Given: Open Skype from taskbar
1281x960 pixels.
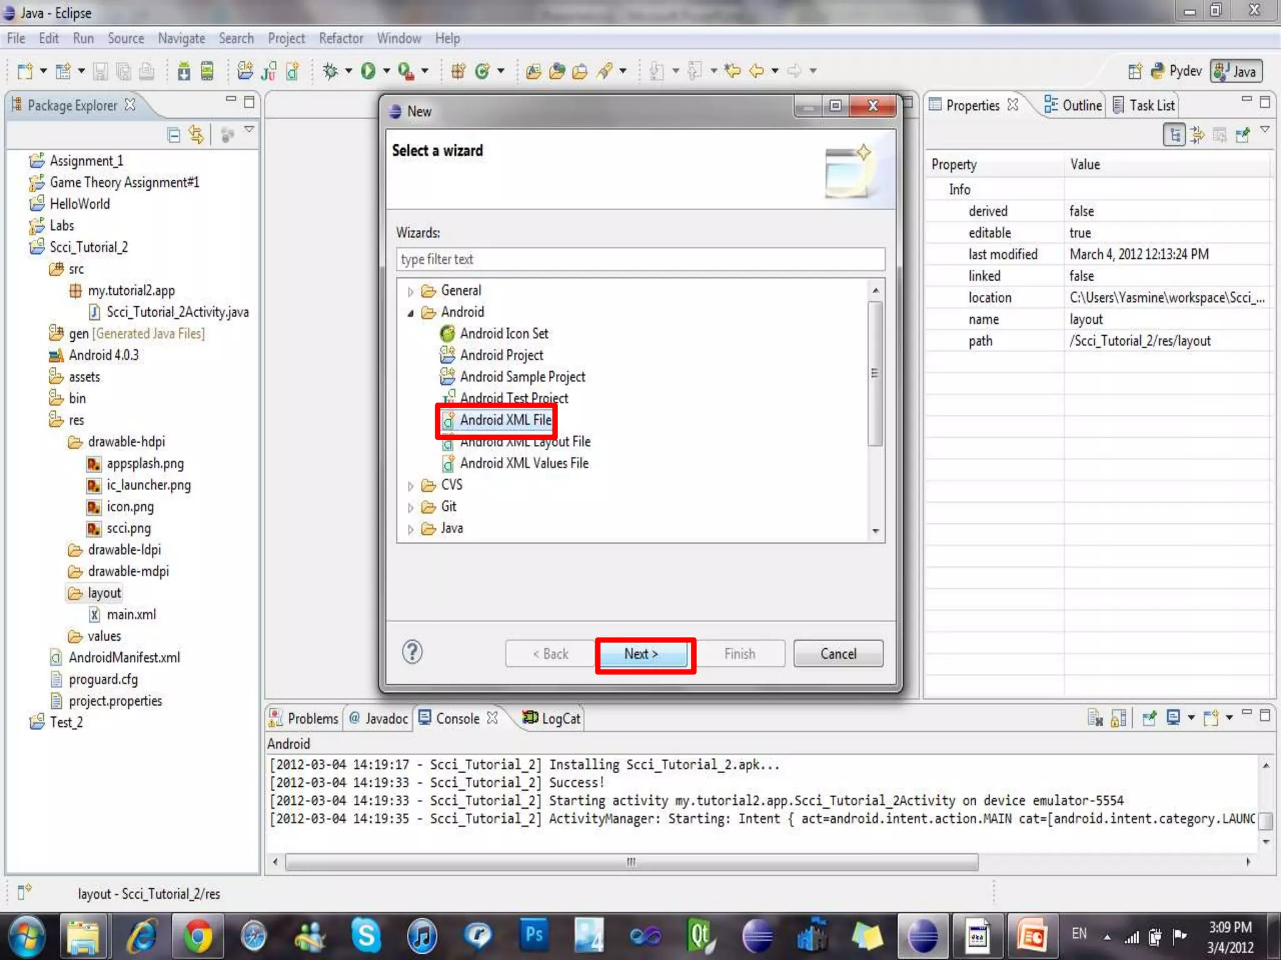Looking at the screenshot, I should coord(366,936).
